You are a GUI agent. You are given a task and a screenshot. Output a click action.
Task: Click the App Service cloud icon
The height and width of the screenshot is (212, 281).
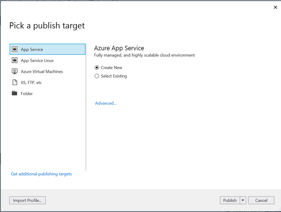click(x=15, y=49)
